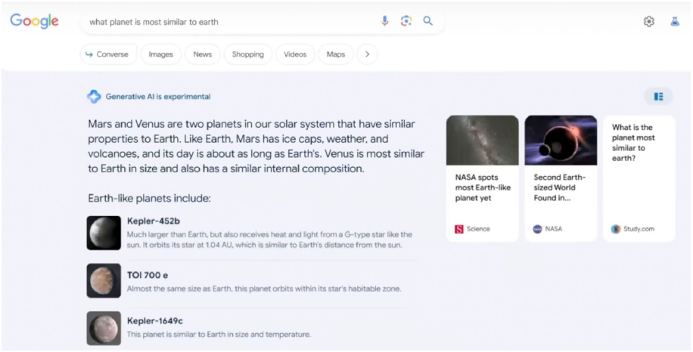Click the TOI 700 e planet thumbnail
Image resolution: width=693 pixels, height=352 pixels.
pos(104,280)
